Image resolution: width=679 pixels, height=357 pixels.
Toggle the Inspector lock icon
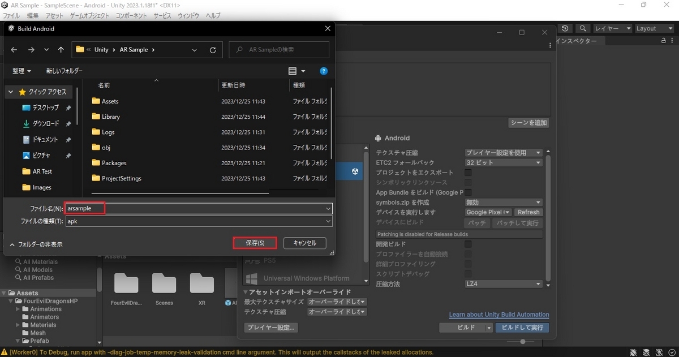pos(664,41)
